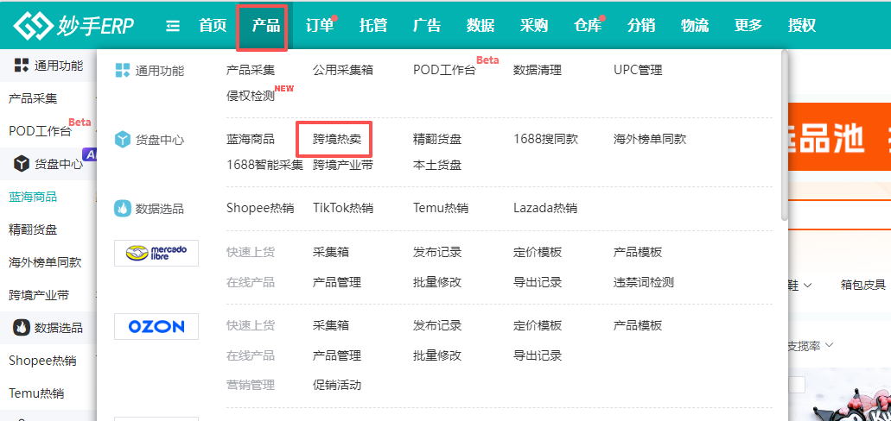891x421 pixels.
Task: Click the 数据选品 flame icon in the dropdown menu
Action: click(x=122, y=208)
